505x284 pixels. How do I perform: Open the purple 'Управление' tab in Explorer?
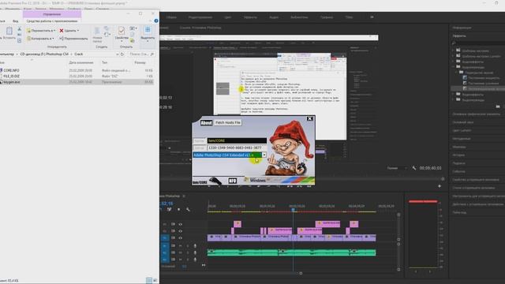point(52,14)
